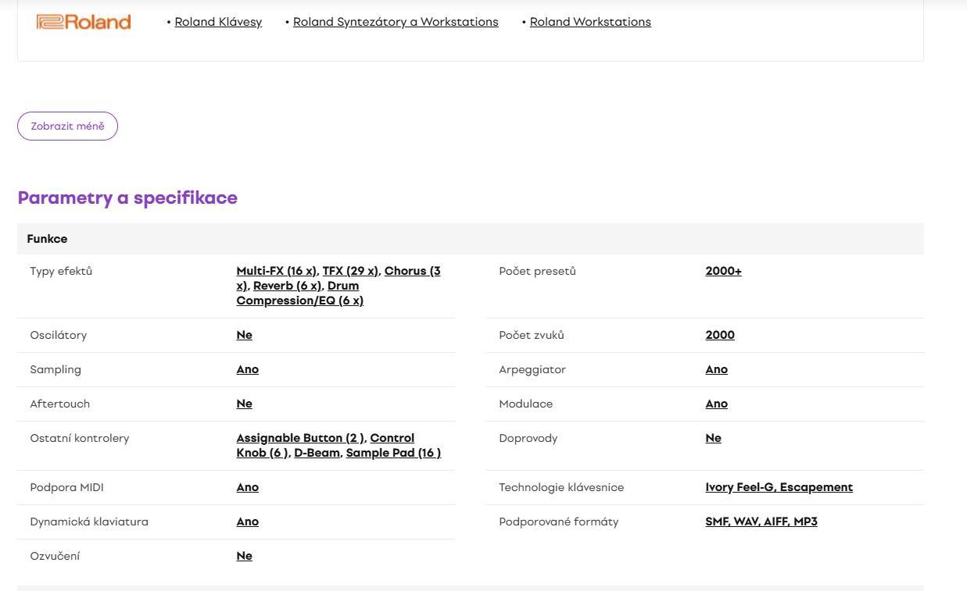Open the Roland Klávesy link
967x591 pixels.
tap(218, 22)
